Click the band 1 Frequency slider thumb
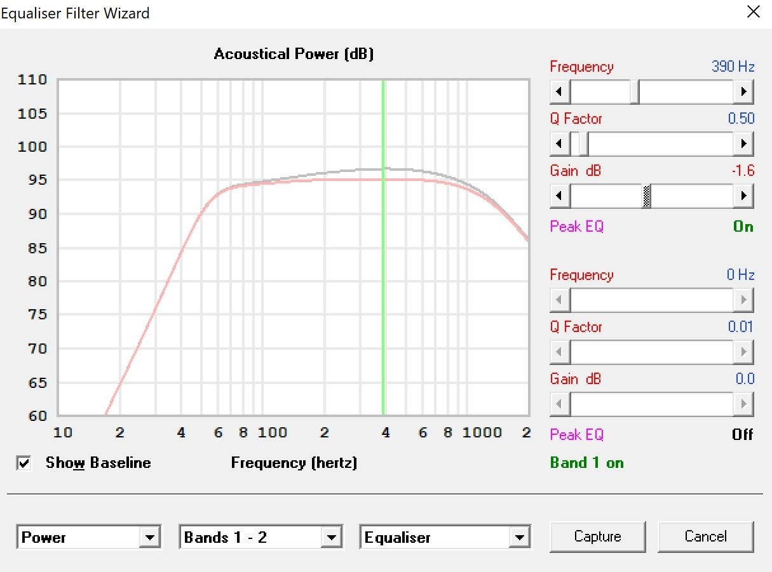This screenshot has width=772, height=572. click(x=635, y=93)
